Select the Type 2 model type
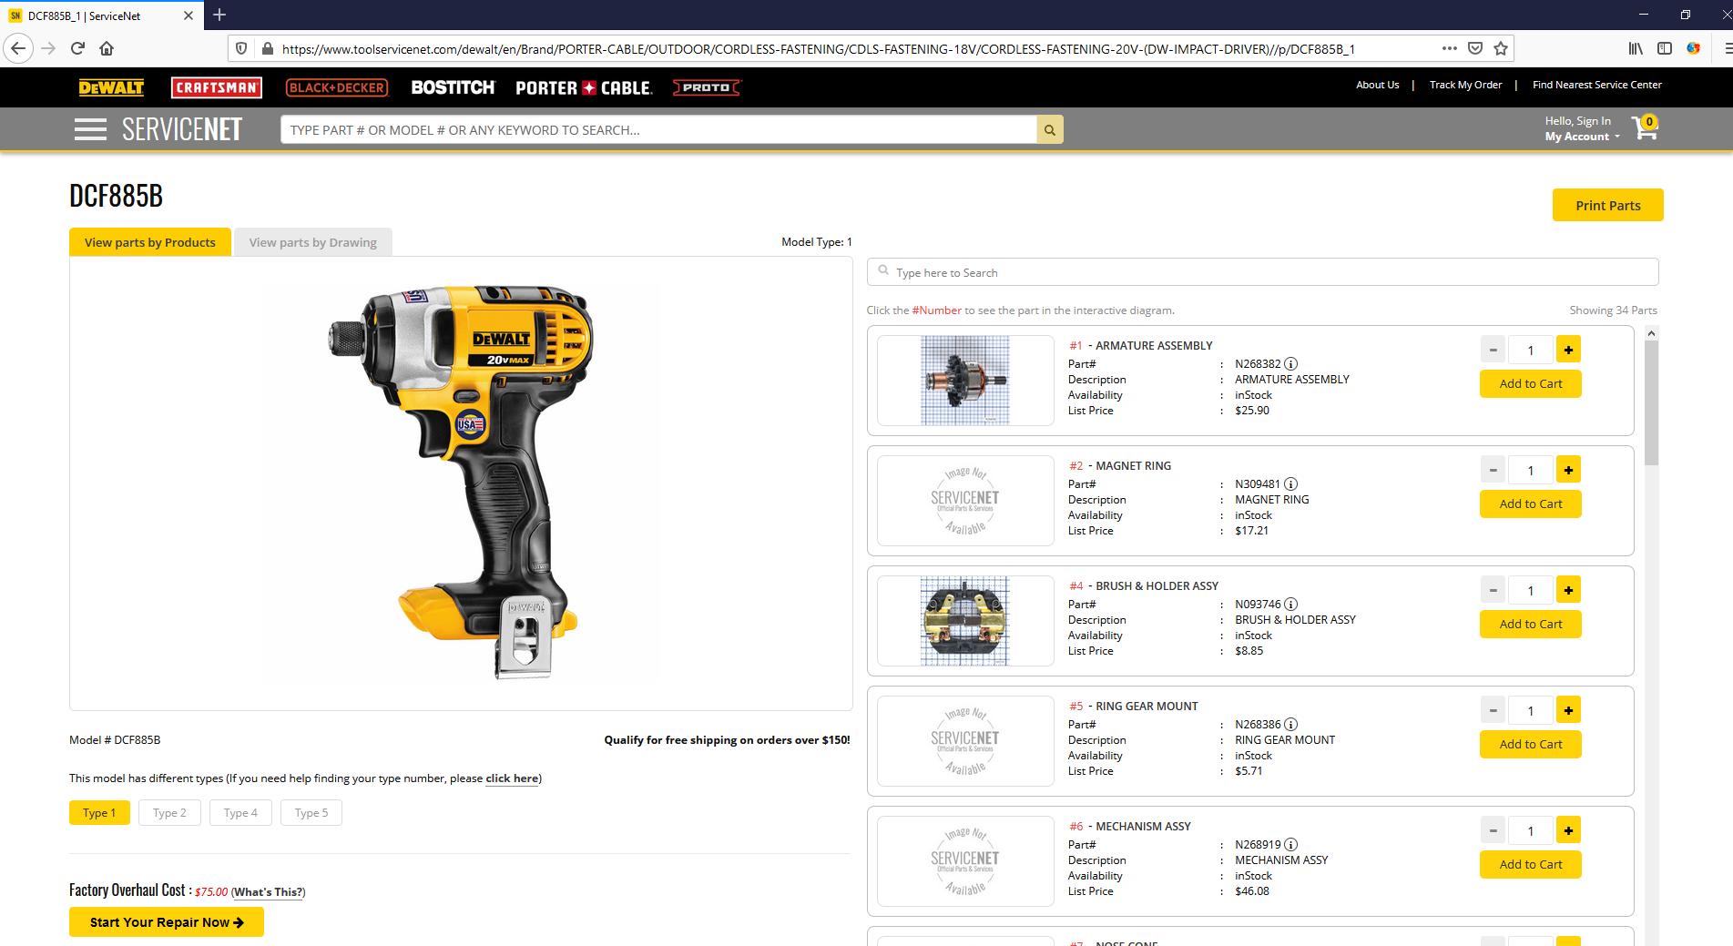The image size is (1733, 946). click(x=169, y=812)
